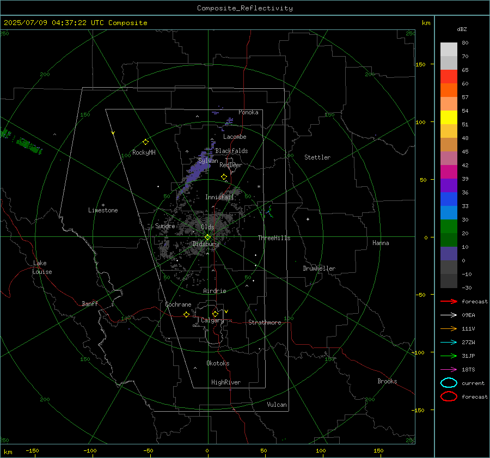Screen dimensions: 490x458
Task: Click the Okotoks city label
Action: click(x=218, y=363)
